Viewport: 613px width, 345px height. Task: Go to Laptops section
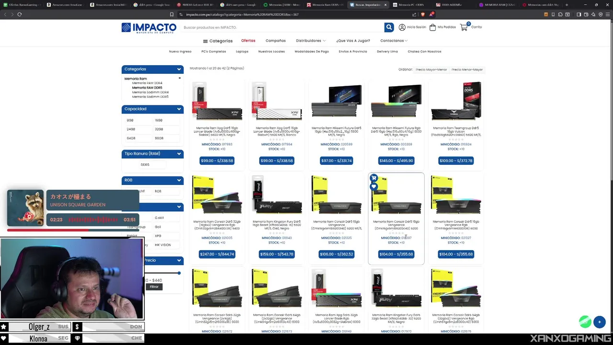click(x=242, y=51)
